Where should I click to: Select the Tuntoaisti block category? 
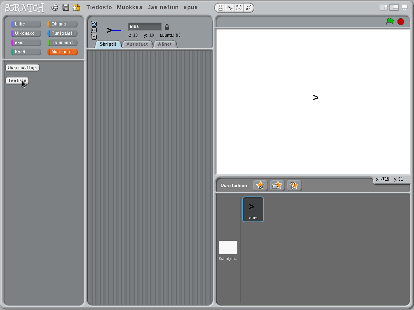(x=62, y=33)
